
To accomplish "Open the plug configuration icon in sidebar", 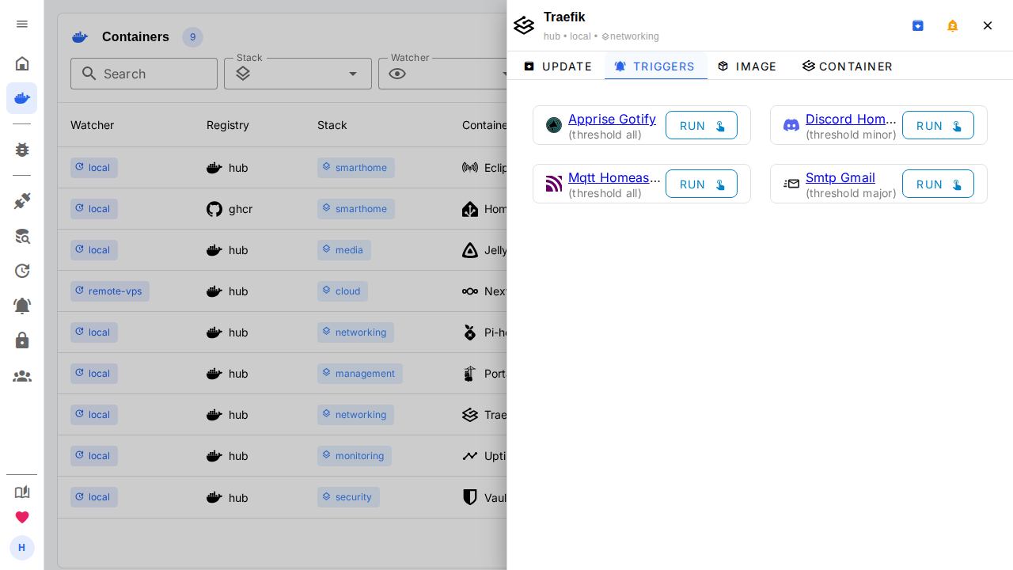I will point(22,201).
